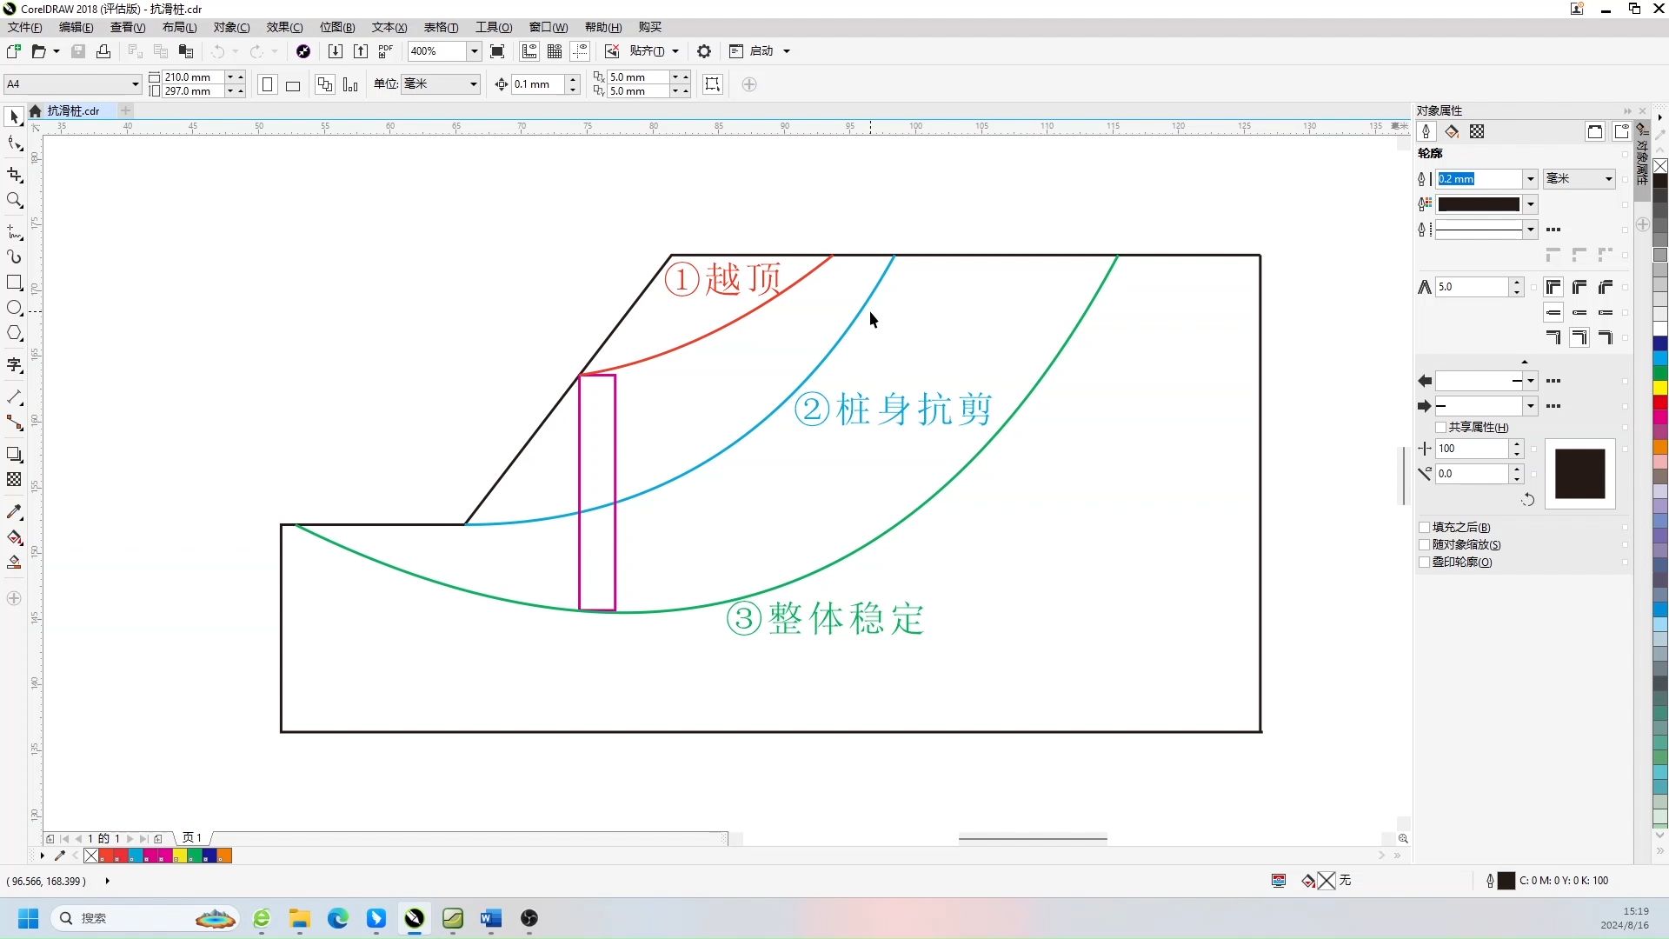Click the 启动 launch button
This screenshot has height=939, width=1669.
point(760,51)
